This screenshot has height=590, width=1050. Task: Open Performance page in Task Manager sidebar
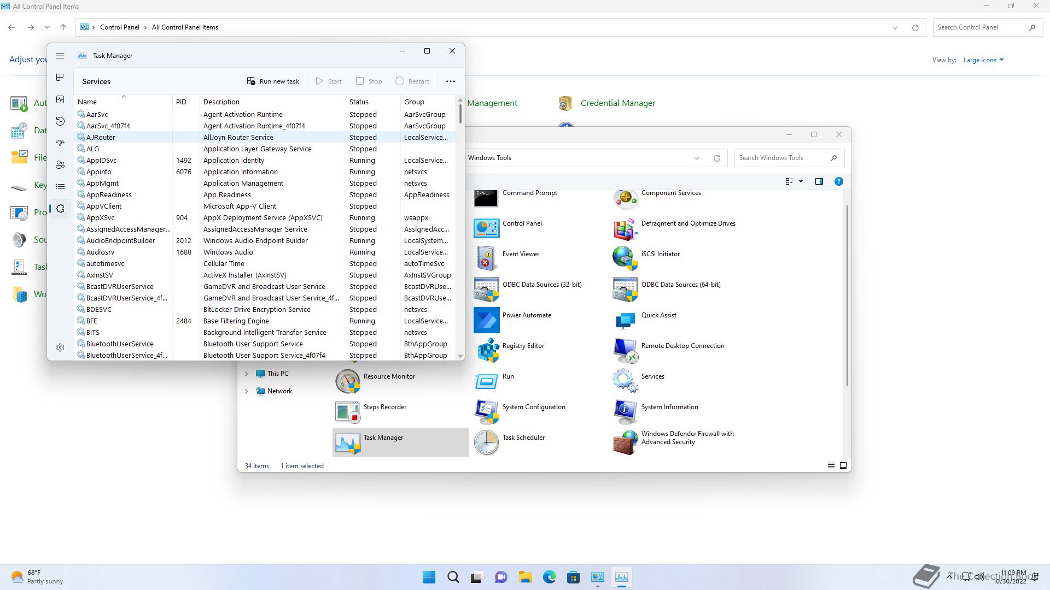60,99
